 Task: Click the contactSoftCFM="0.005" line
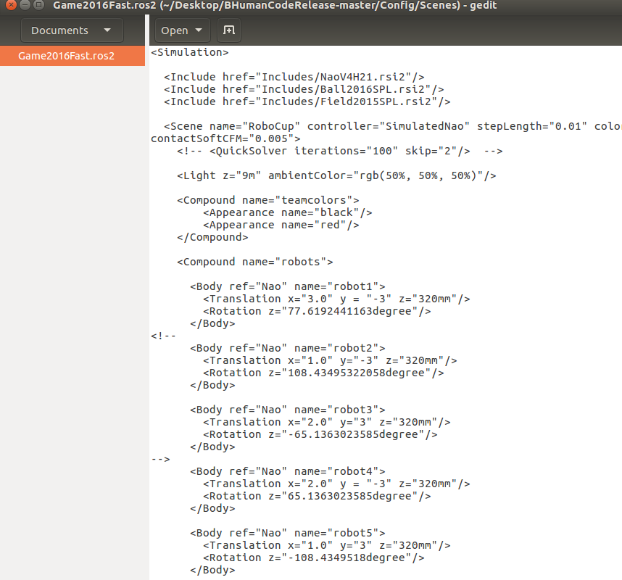click(225, 138)
